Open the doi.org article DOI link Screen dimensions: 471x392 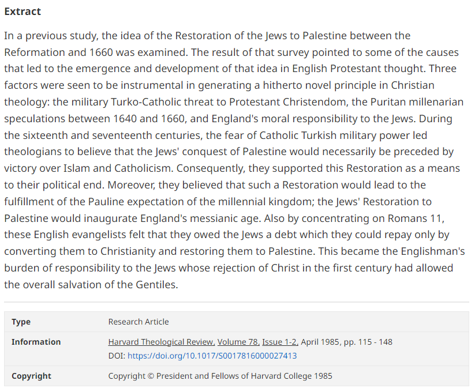[x=212, y=356]
